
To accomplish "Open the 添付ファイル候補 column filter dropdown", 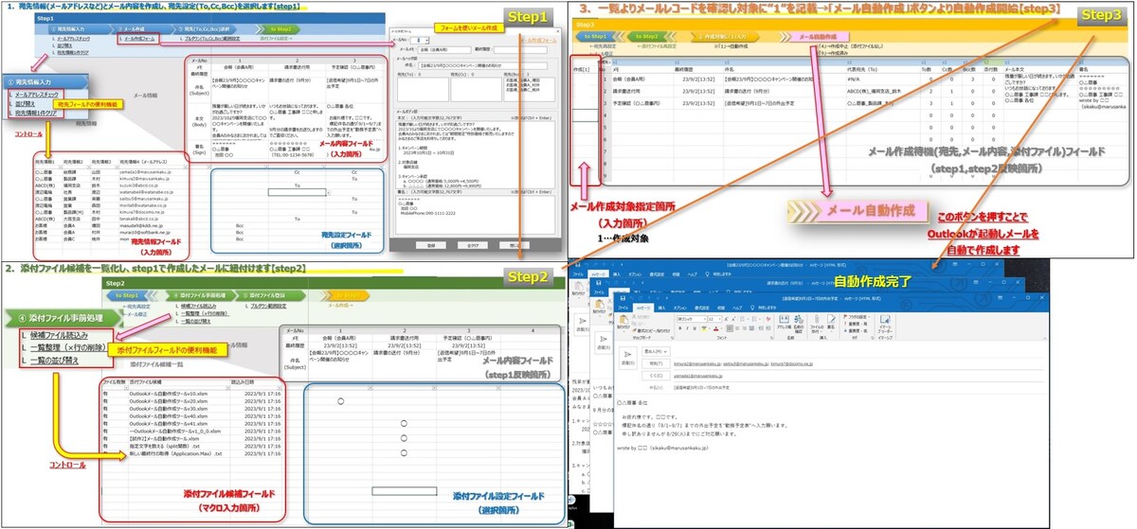I will pos(227,387).
